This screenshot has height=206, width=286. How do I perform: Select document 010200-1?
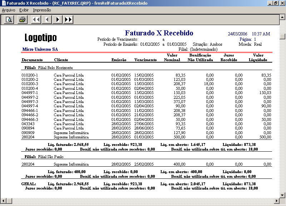click(30, 75)
